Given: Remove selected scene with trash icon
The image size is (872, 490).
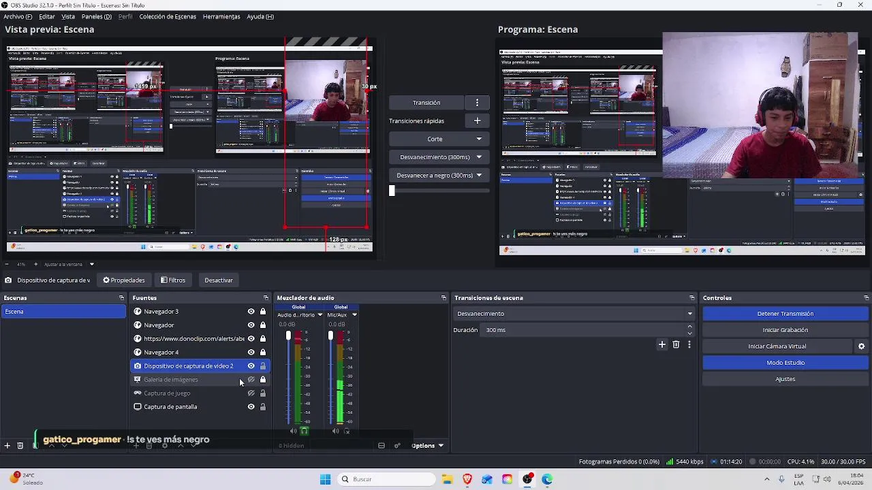Looking at the screenshot, I should [20, 446].
